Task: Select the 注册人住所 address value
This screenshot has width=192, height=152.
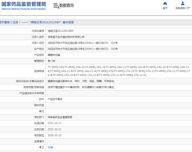Action: point(83,43)
